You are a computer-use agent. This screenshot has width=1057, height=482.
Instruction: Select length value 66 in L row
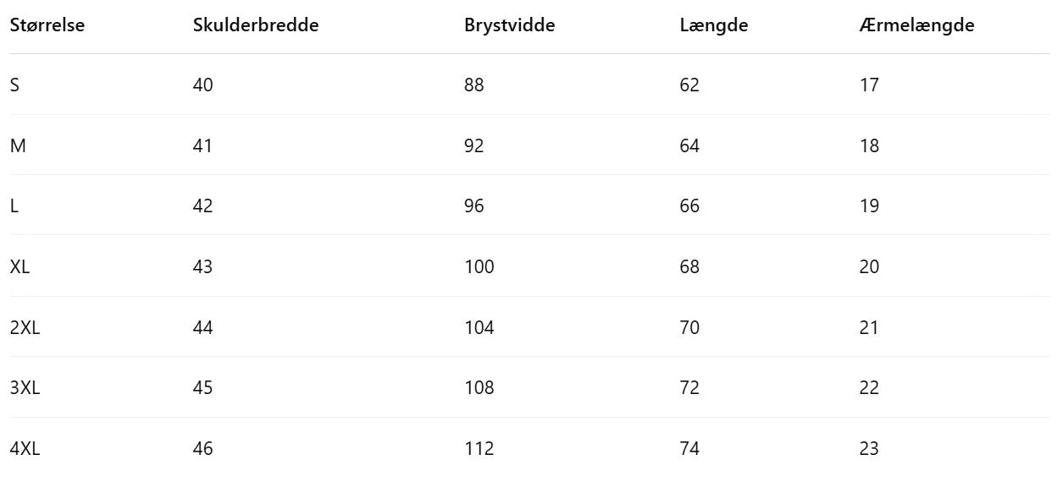(689, 206)
